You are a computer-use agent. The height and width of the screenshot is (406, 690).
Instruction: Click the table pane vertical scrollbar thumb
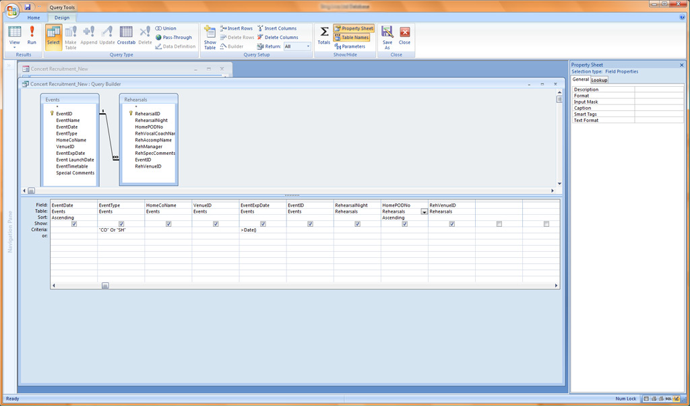pyautogui.click(x=559, y=99)
